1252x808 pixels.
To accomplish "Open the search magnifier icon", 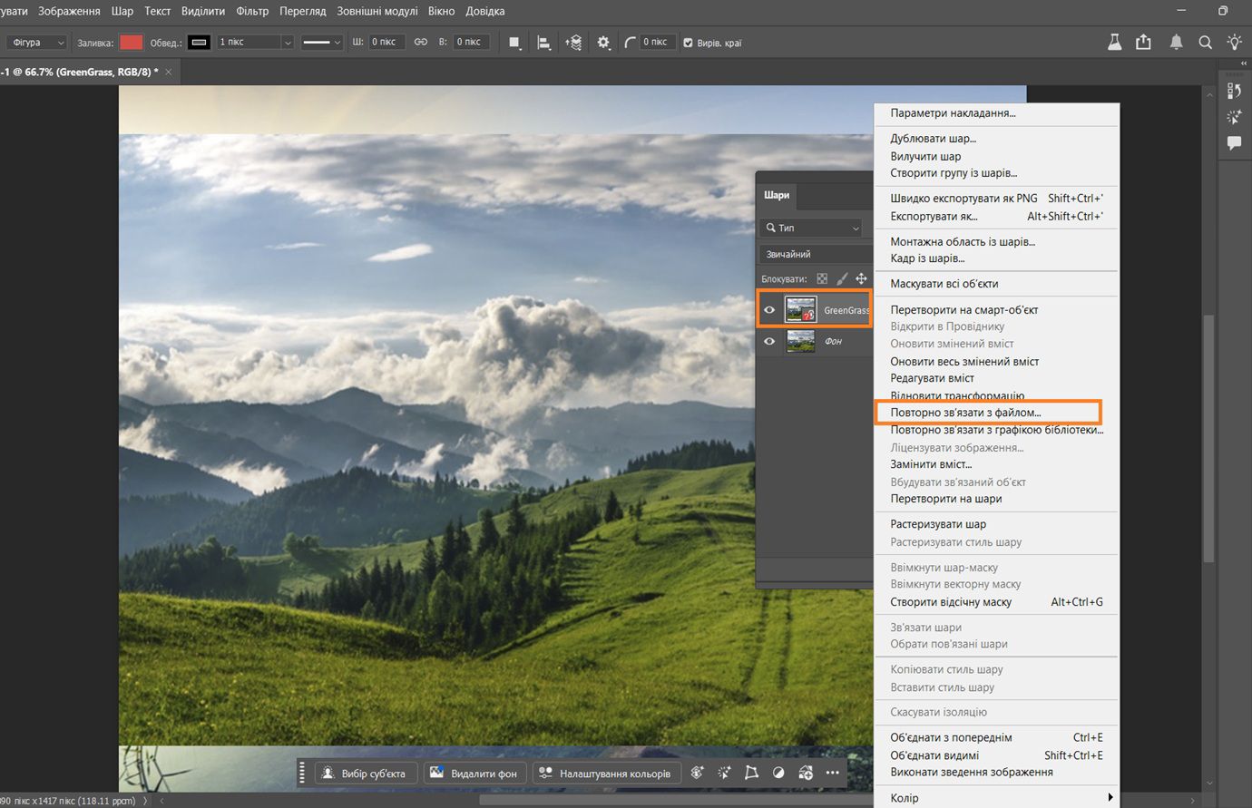I will pyautogui.click(x=1205, y=43).
